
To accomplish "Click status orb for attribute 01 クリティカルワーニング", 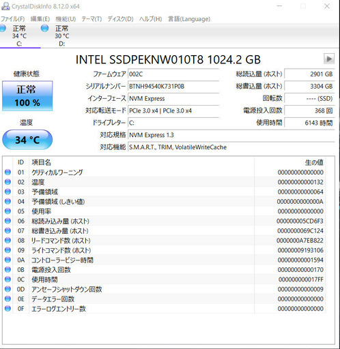I will 8,172.
